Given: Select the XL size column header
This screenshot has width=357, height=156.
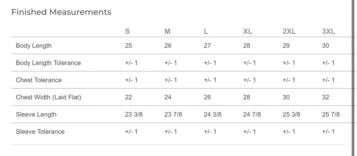Looking at the screenshot, I should (x=248, y=32).
